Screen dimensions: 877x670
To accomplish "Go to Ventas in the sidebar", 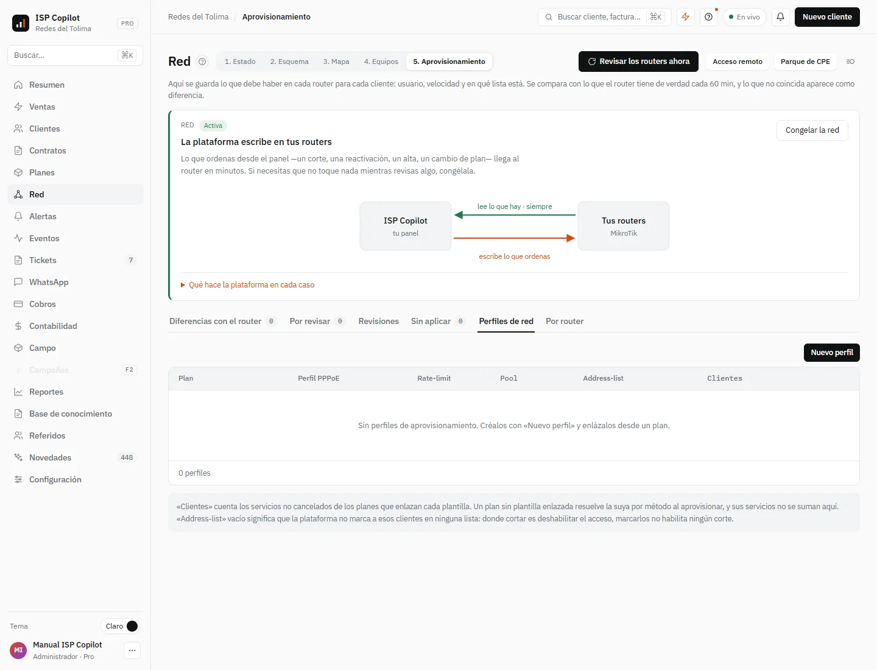I will tap(76, 107).
